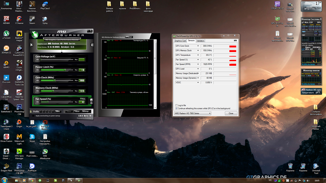Click the profile lock icon in Afterburner
The height and width of the screenshot is (183, 326).
pos(31,111)
